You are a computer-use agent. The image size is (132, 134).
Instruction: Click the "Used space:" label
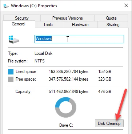click(27, 72)
